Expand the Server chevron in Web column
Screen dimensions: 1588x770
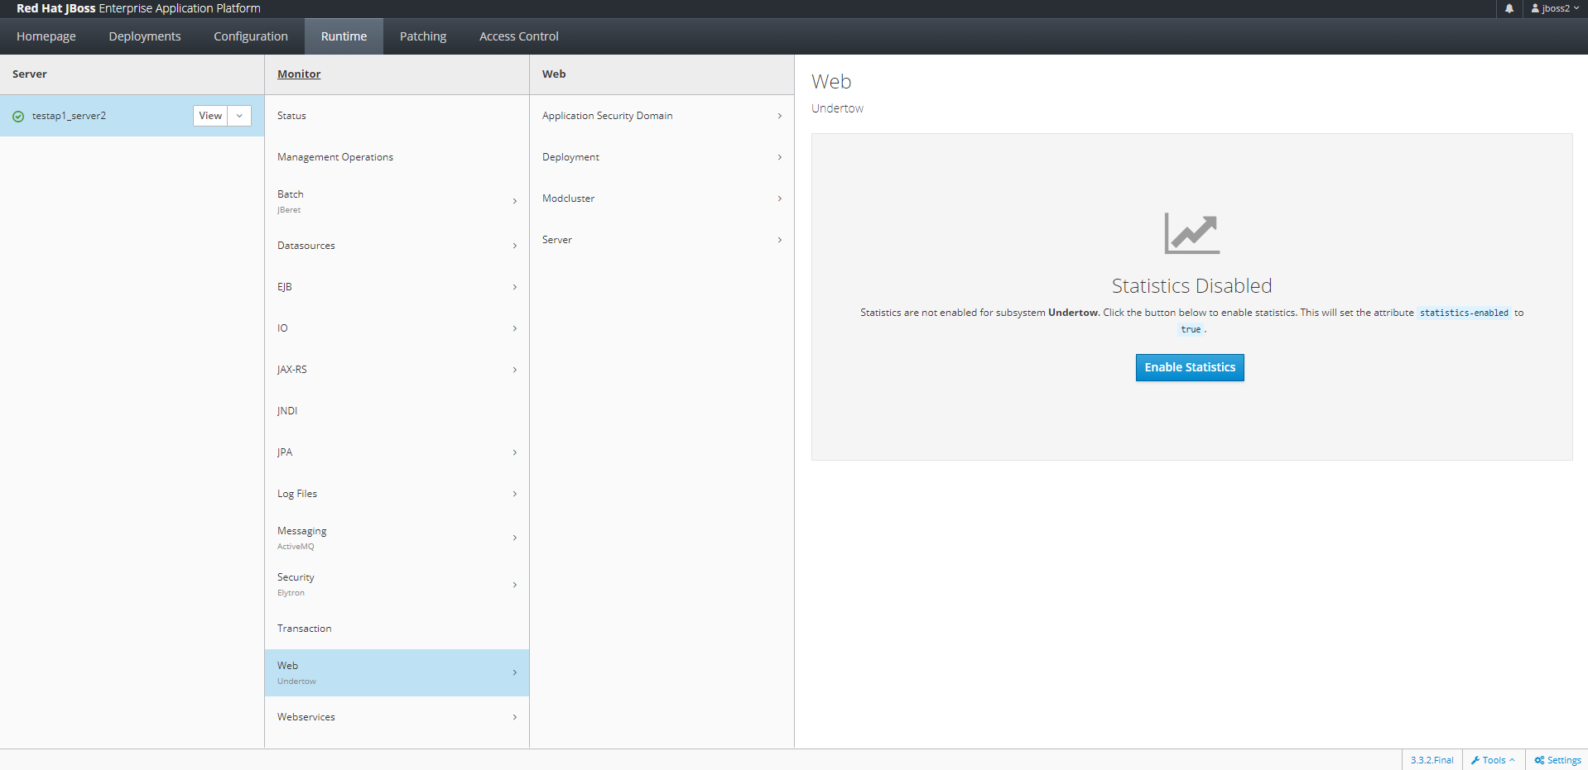tap(780, 240)
